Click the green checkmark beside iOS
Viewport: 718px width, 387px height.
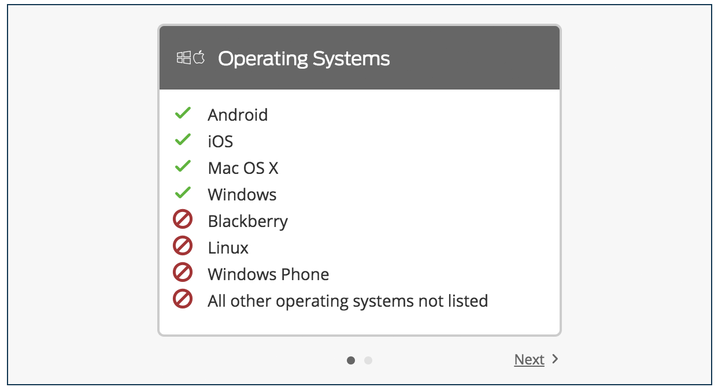(183, 140)
